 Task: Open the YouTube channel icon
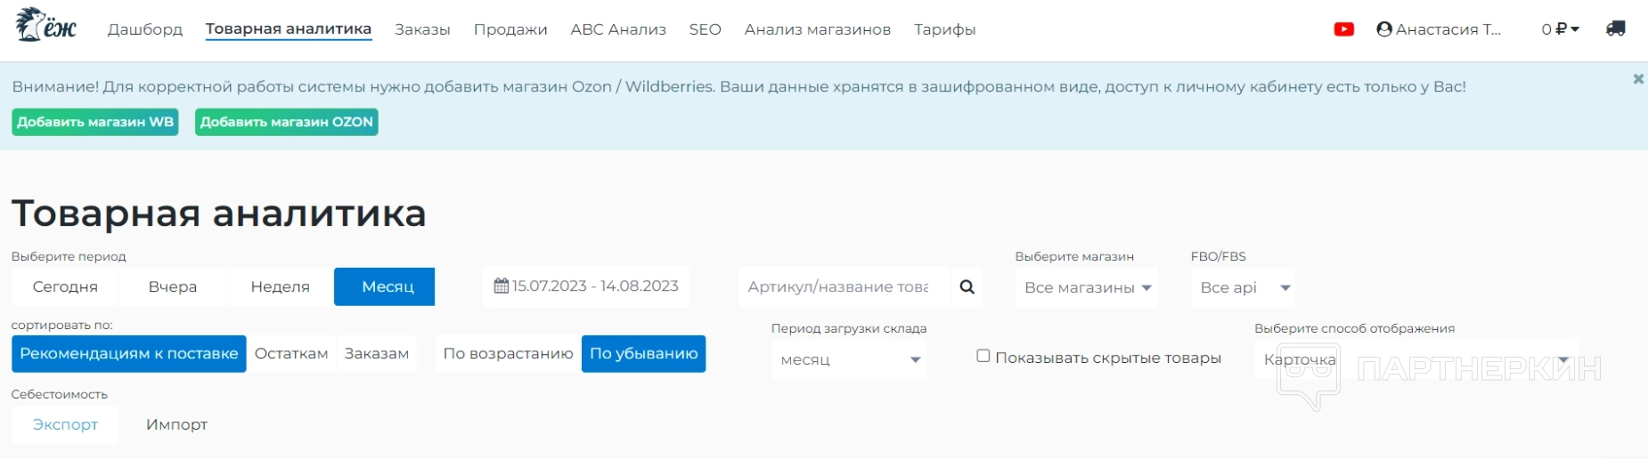tap(1343, 29)
